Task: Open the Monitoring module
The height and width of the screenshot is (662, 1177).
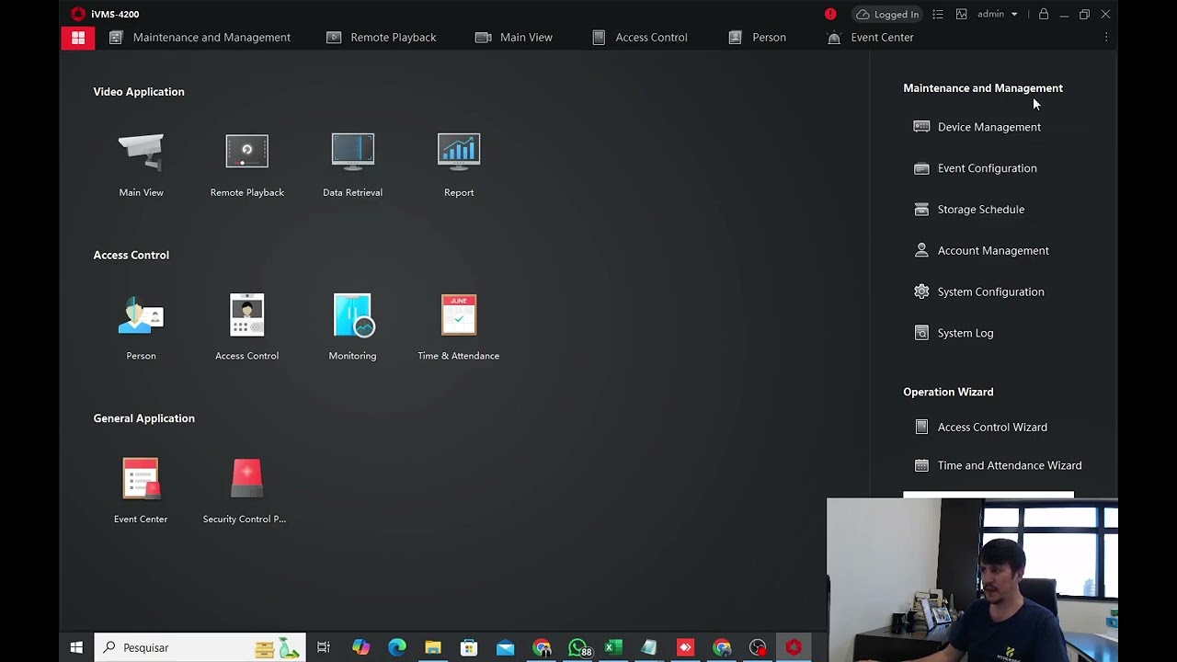Action: (x=353, y=315)
